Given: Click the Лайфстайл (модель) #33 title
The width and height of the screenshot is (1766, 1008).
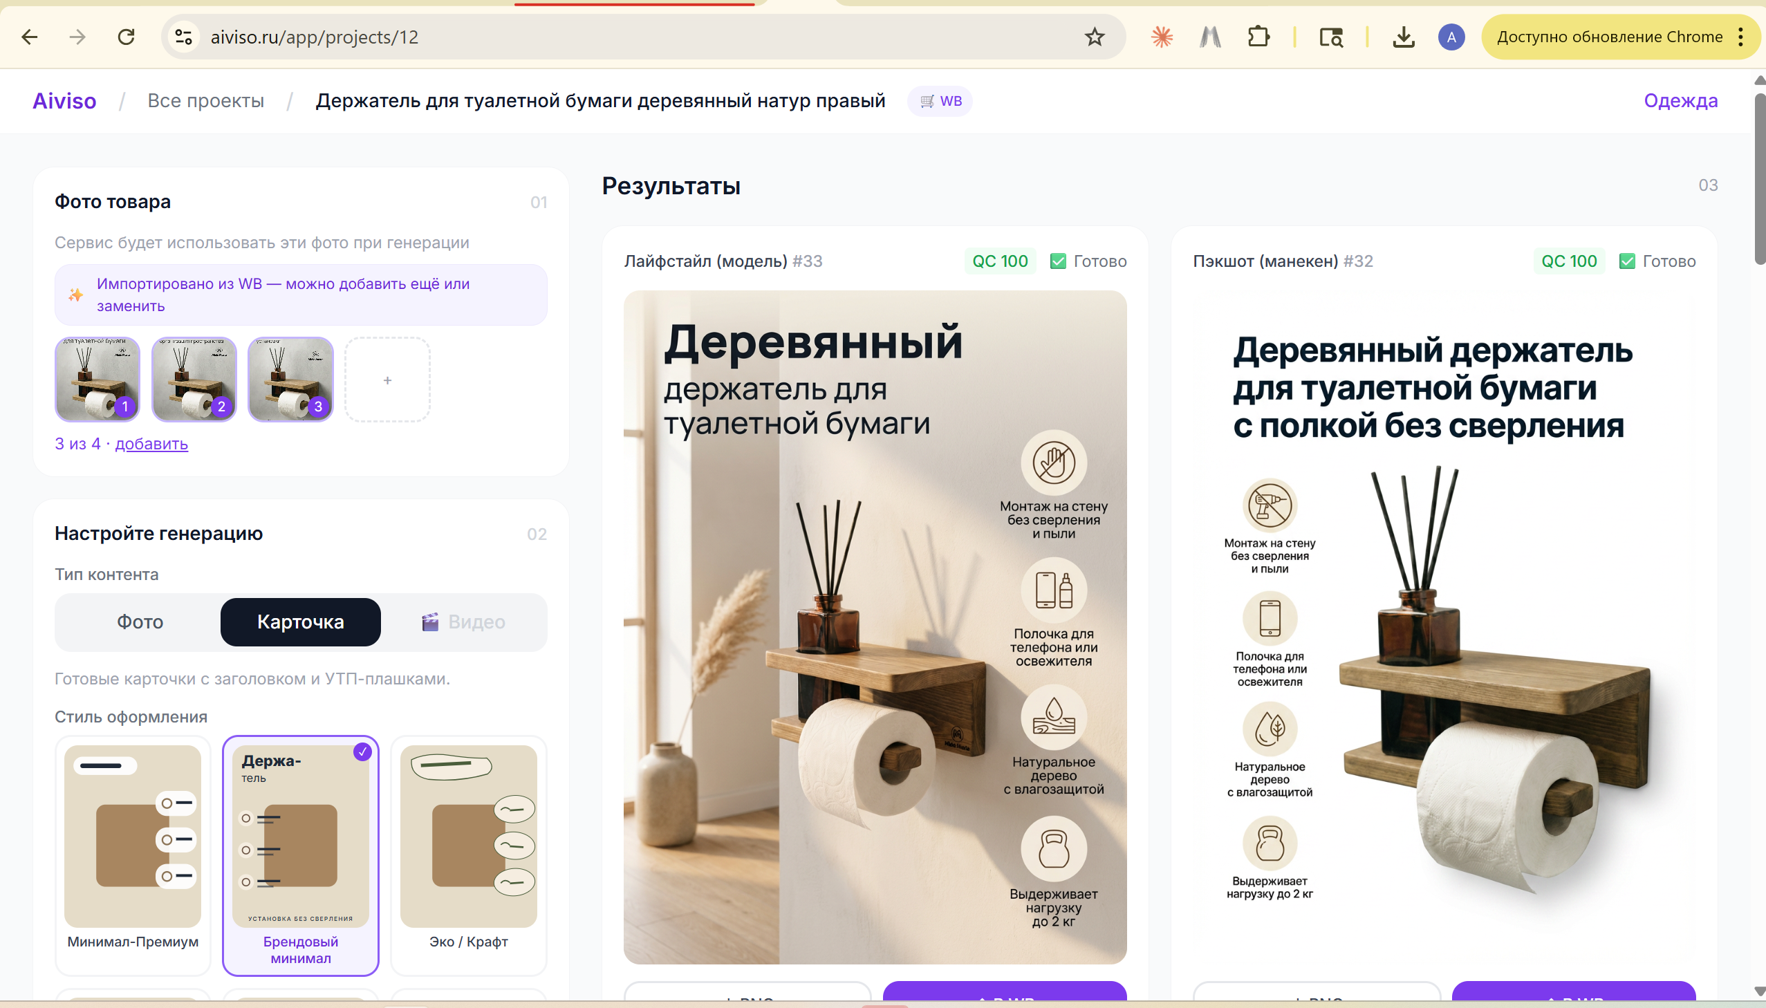Looking at the screenshot, I should (723, 261).
